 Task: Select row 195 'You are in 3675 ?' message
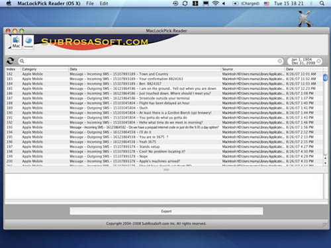(164, 137)
